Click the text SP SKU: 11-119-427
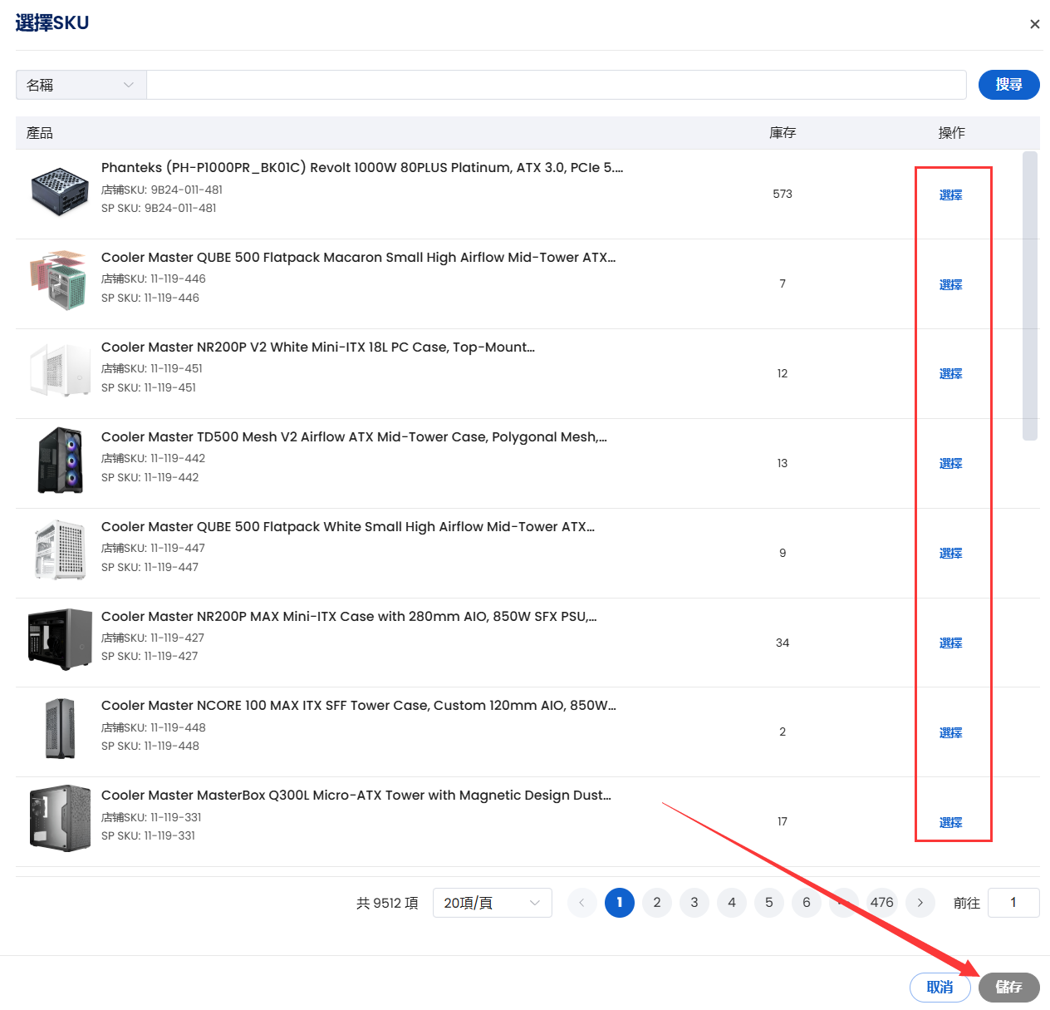Screen dimensions: 1050x1010 tap(150, 656)
